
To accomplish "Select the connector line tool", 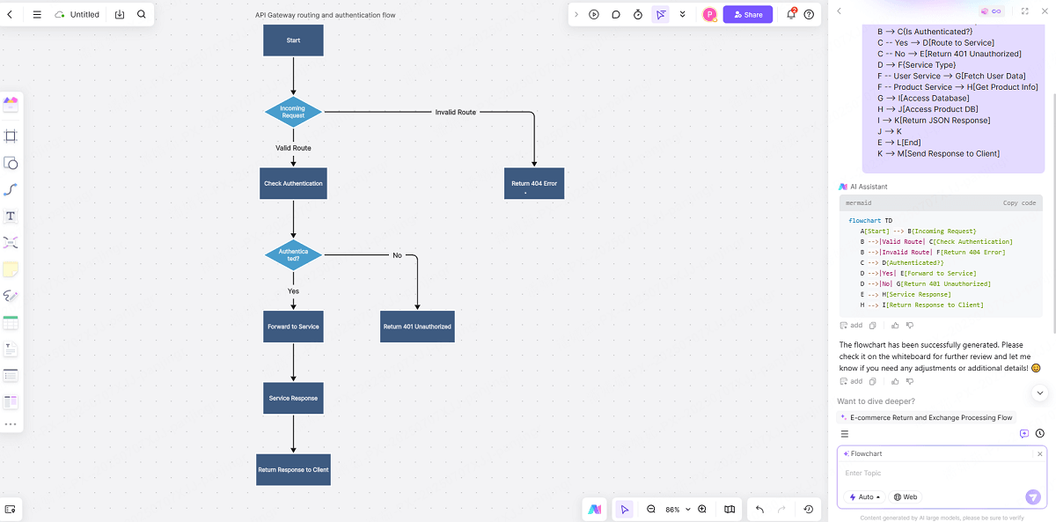I will [x=11, y=189].
